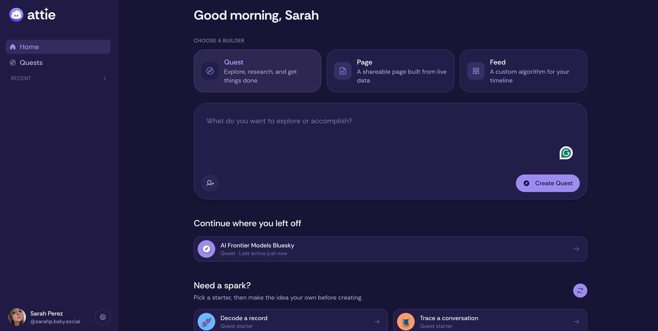Click the Create Quest button

[x=548, y=183]
